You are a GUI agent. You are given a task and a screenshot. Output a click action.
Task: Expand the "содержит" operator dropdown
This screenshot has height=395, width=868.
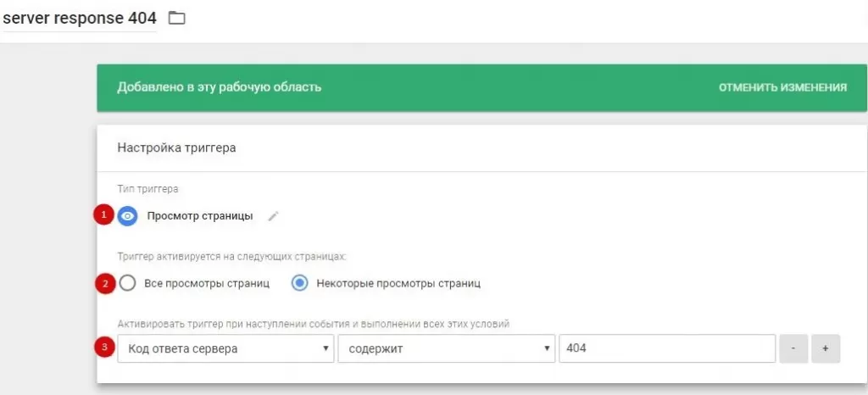(445, 348)
